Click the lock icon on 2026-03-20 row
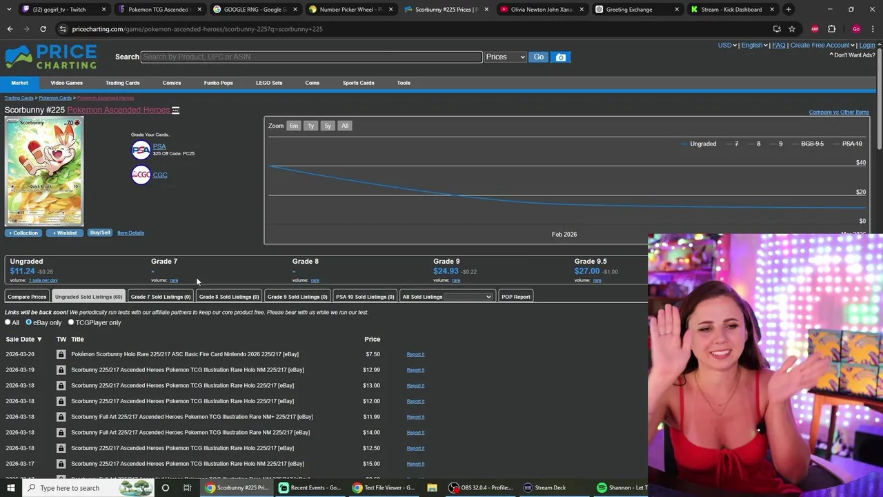This screenshot has width=883, height=497. point(61,354)
